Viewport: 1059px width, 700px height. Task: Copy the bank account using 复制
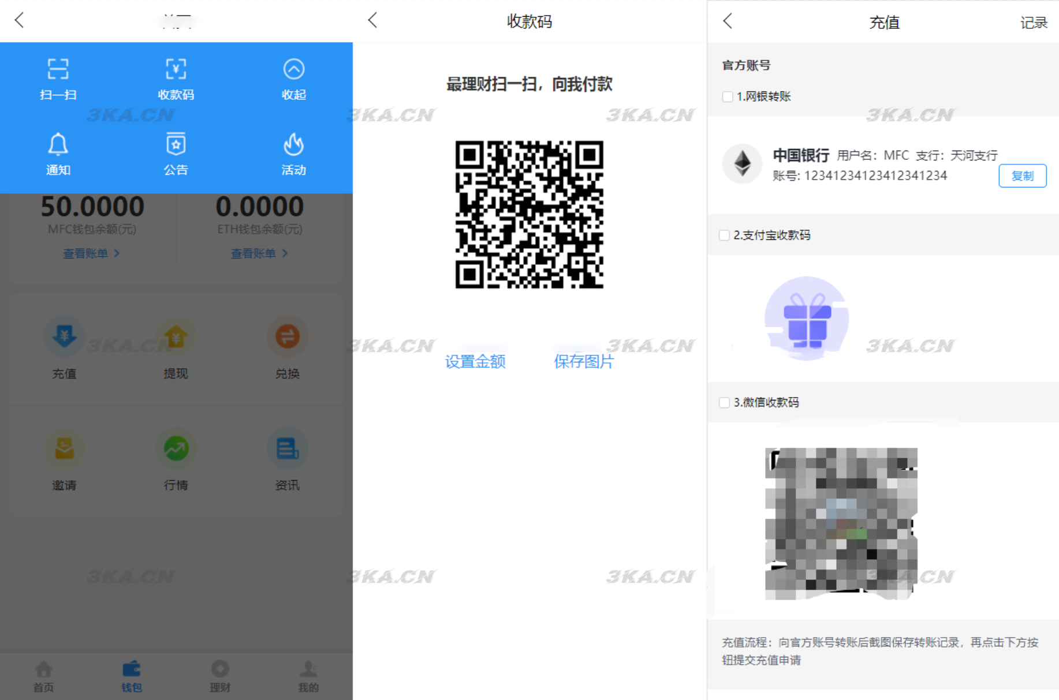[1022, 175]
